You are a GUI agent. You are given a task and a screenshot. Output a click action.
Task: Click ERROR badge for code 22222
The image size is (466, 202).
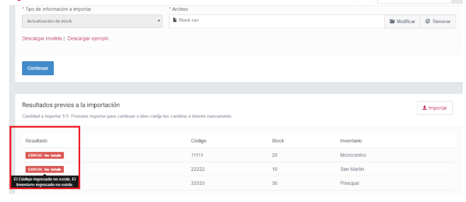click(45, 169)
